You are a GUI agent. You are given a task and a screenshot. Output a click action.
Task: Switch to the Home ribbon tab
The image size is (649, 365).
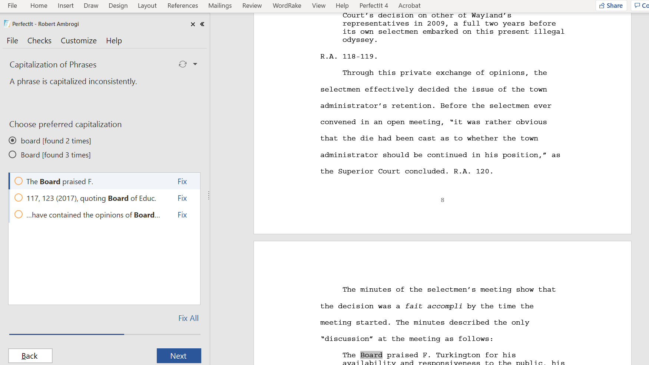point(39,6)
